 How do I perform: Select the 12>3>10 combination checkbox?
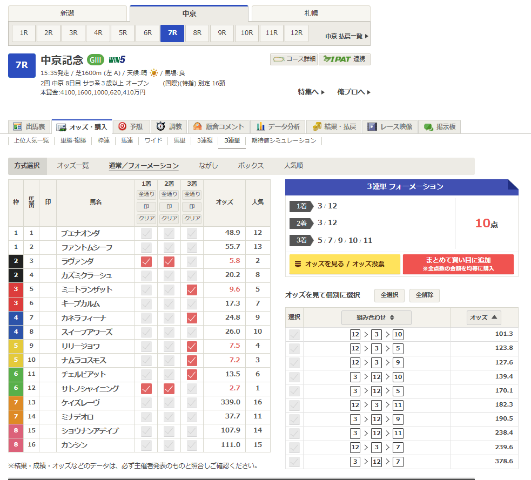pos(294,334)
